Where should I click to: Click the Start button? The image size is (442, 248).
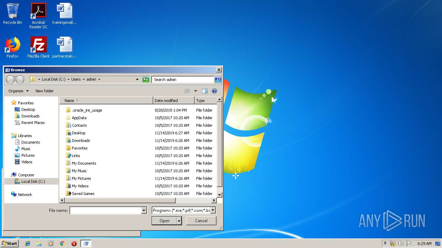pyautogui.click(x=10, y=244)
